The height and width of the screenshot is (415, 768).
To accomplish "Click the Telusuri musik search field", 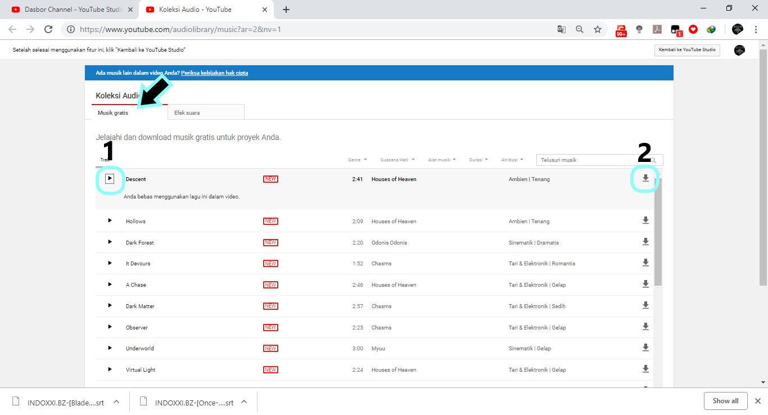I will 593,160.
